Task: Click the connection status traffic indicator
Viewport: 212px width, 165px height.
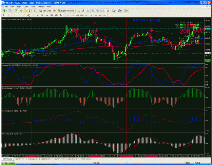Action: 187,163
